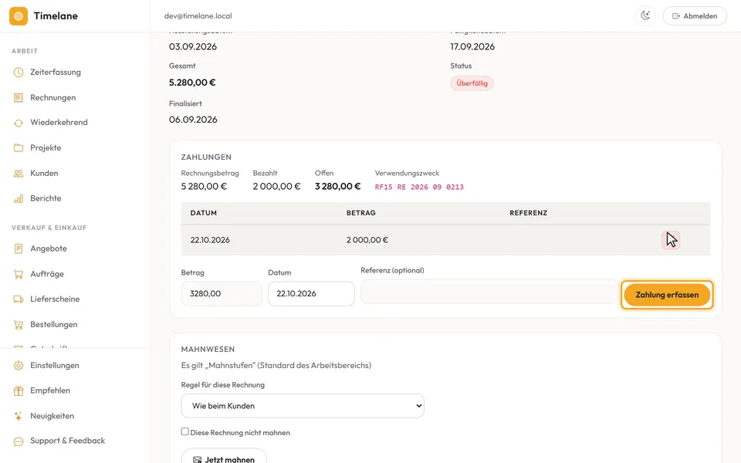Click the Projekte folder icon

pyautogui.click(x=19, y=148)
